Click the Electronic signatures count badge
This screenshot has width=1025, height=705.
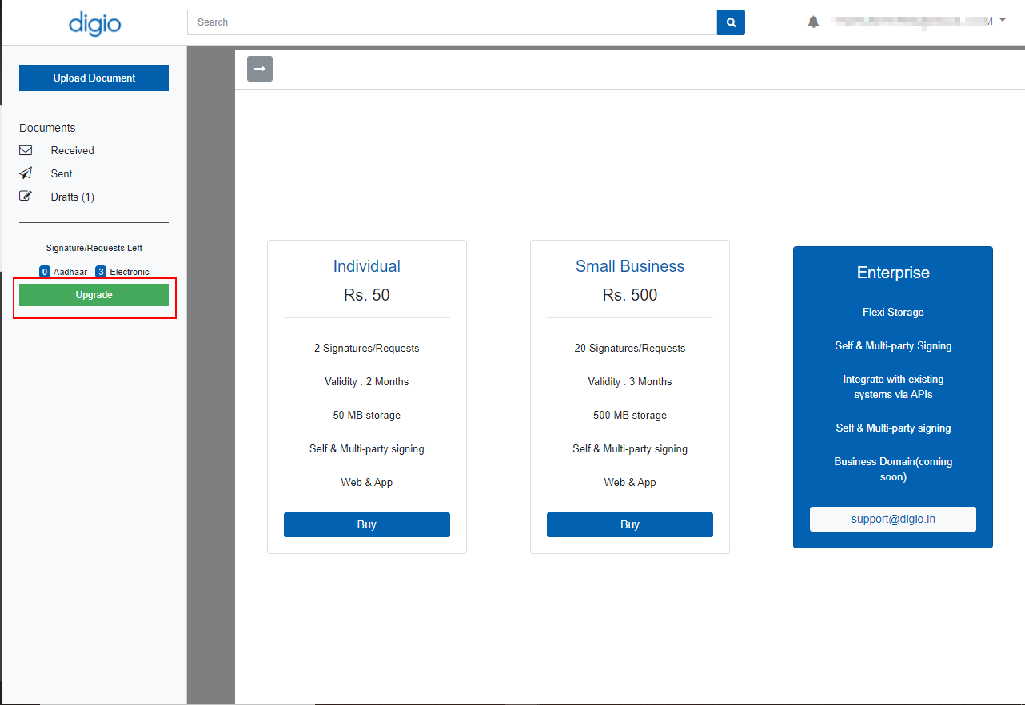click(x=100, y=272)
